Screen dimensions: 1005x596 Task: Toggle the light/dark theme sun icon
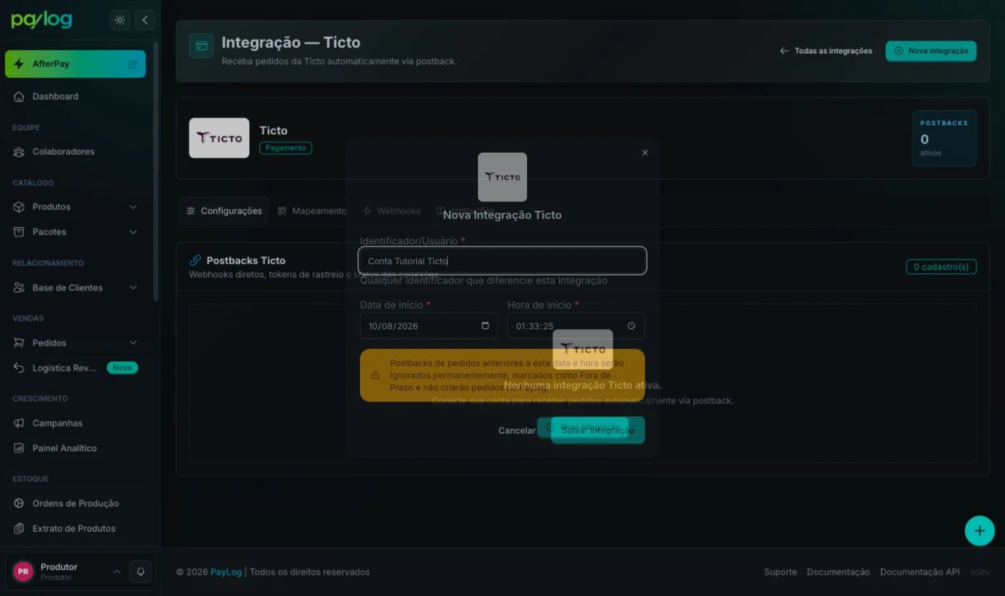[120, 20]
